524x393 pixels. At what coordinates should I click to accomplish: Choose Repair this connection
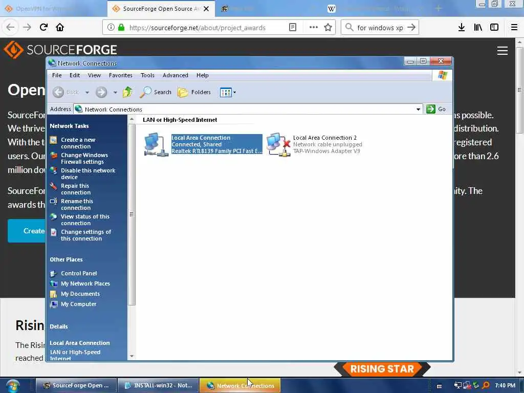(76, 189)
